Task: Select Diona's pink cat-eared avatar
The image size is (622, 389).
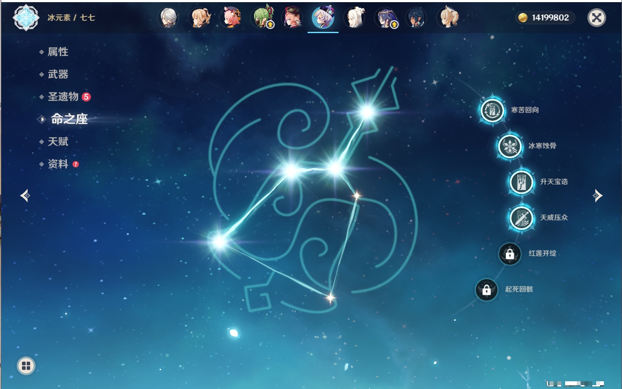Action: (231, 18)
